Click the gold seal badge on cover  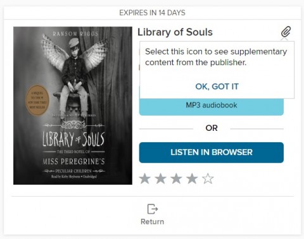click(x=37, y=101)
